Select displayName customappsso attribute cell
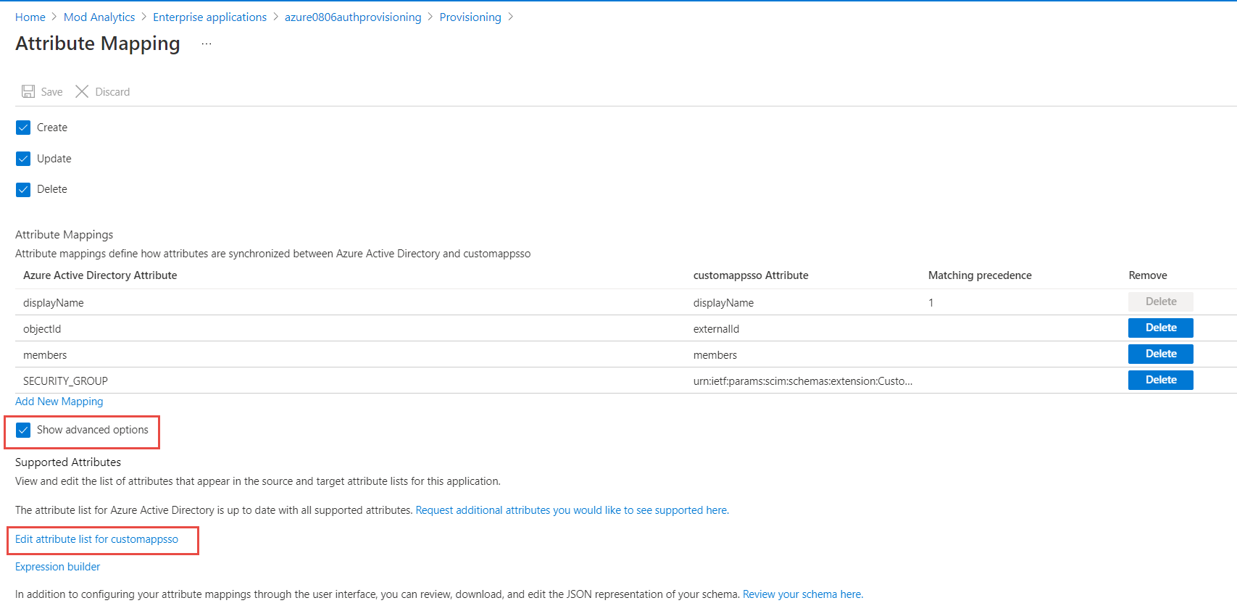The width and height of the screenshot is (1237, 611). coord(723,303)
